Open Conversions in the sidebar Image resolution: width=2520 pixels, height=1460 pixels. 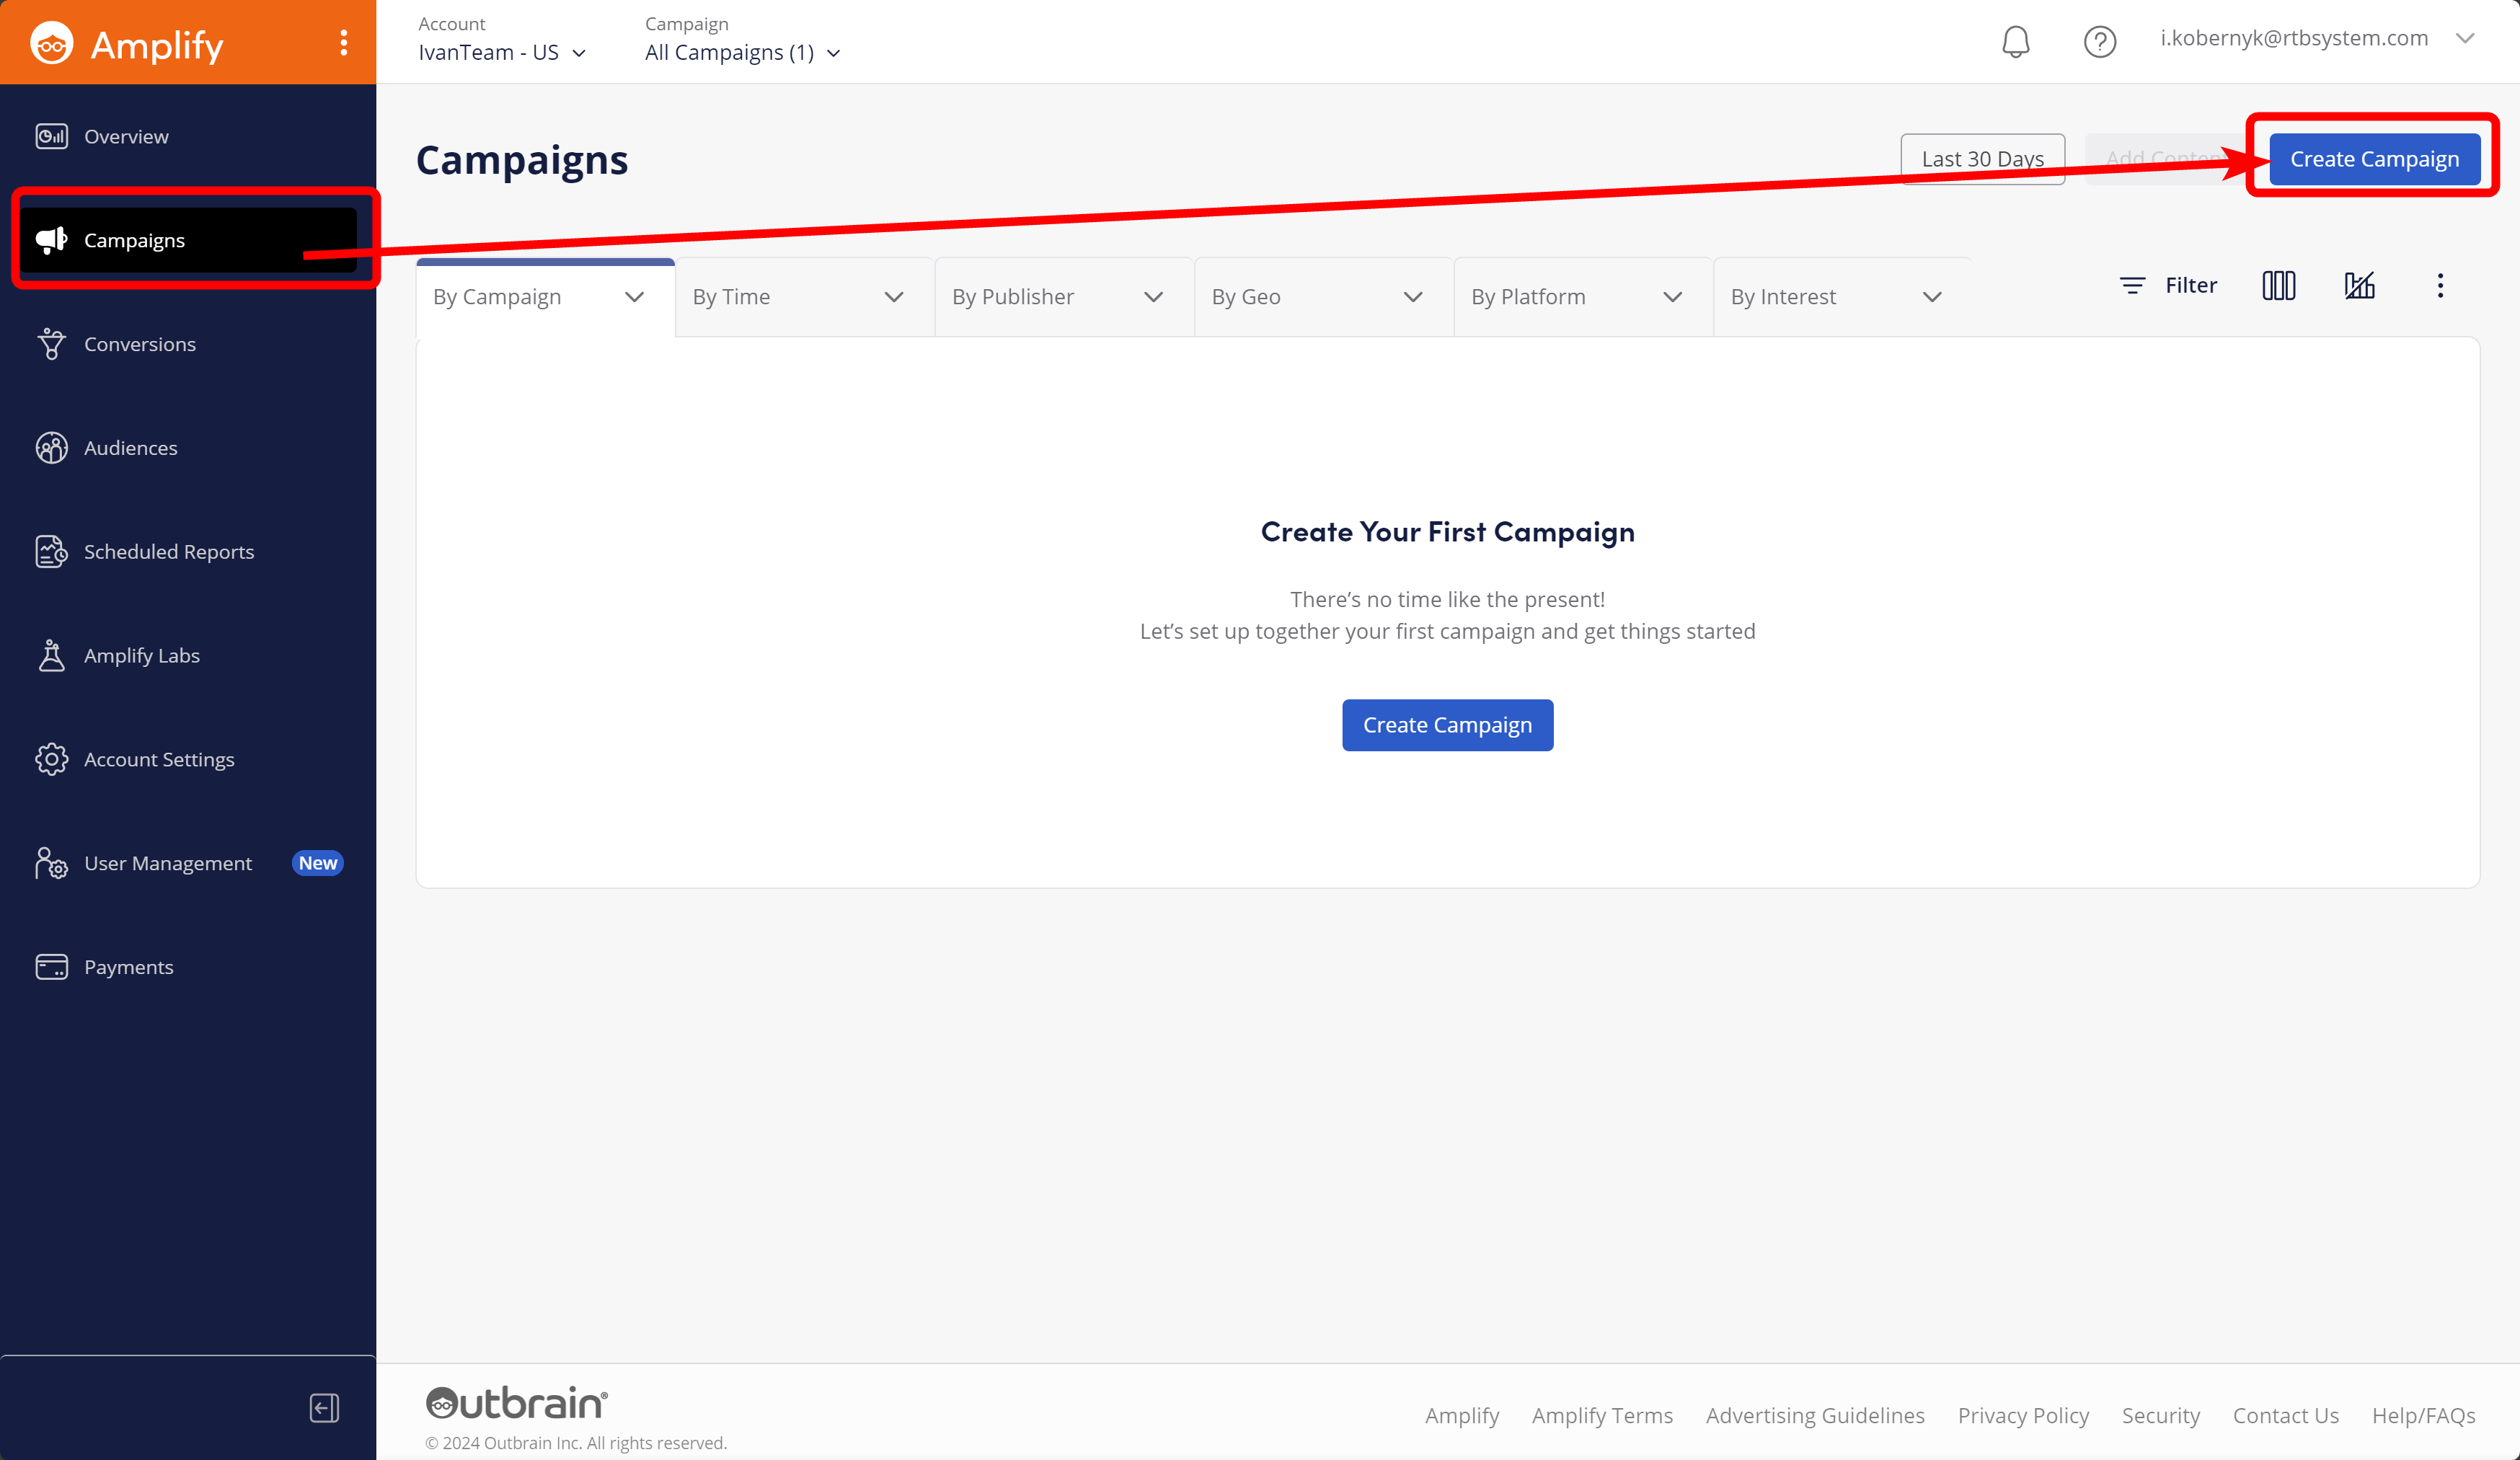click(x=188, y=344)
